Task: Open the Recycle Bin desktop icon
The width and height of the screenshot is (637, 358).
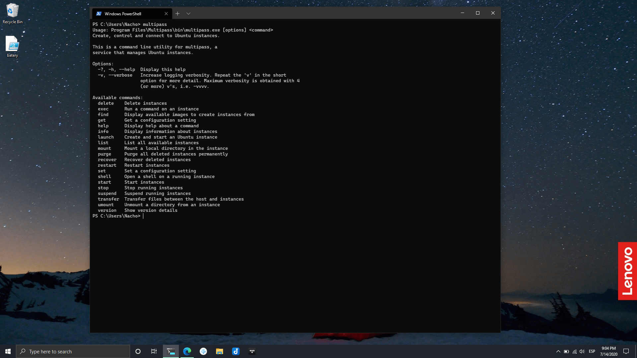Action: (x=13, y=14)
